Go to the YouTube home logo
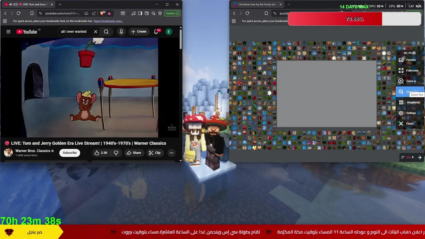 coord(27,32)
